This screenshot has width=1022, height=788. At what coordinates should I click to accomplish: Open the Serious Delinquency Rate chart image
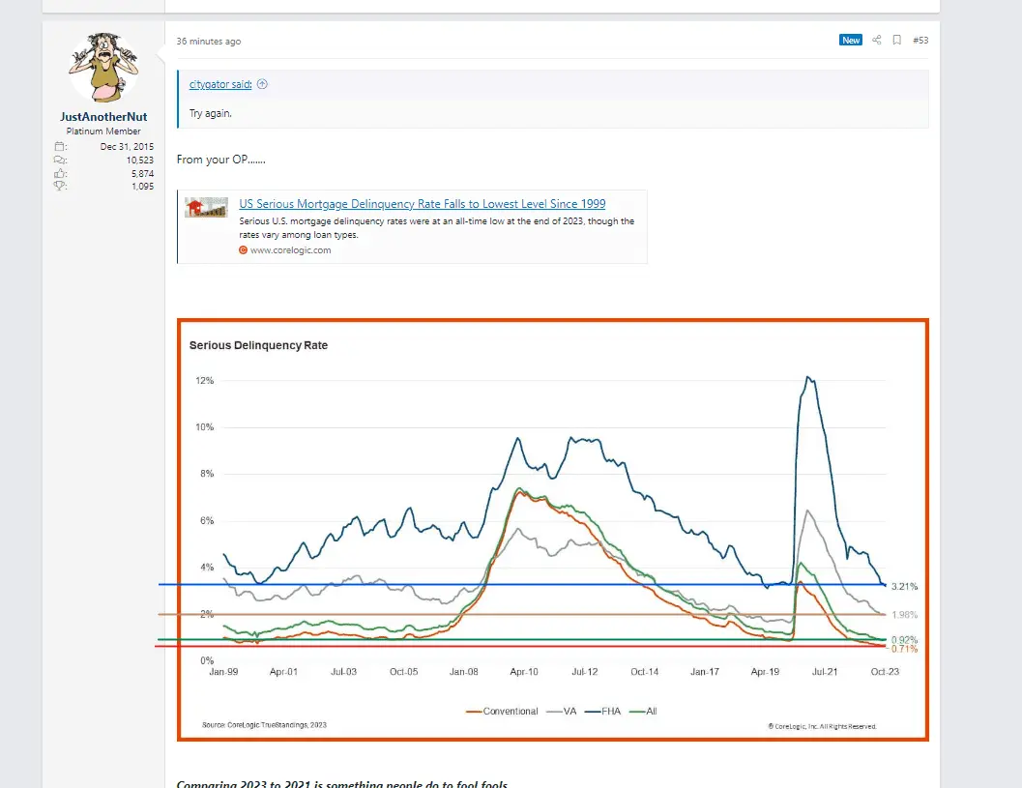click(552, 529)
